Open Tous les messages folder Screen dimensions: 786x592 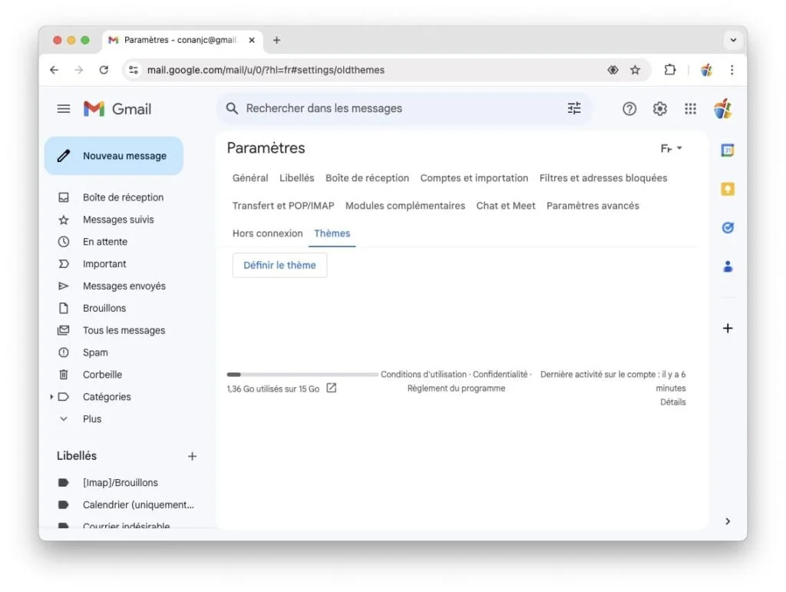click(124, 330)
